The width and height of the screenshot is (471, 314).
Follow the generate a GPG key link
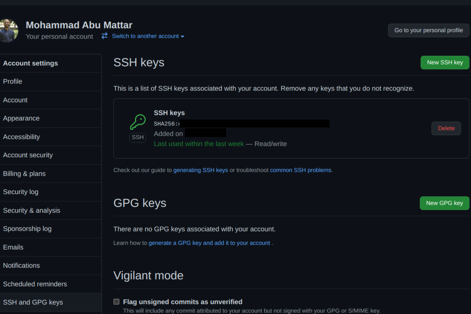pos(209,243)
